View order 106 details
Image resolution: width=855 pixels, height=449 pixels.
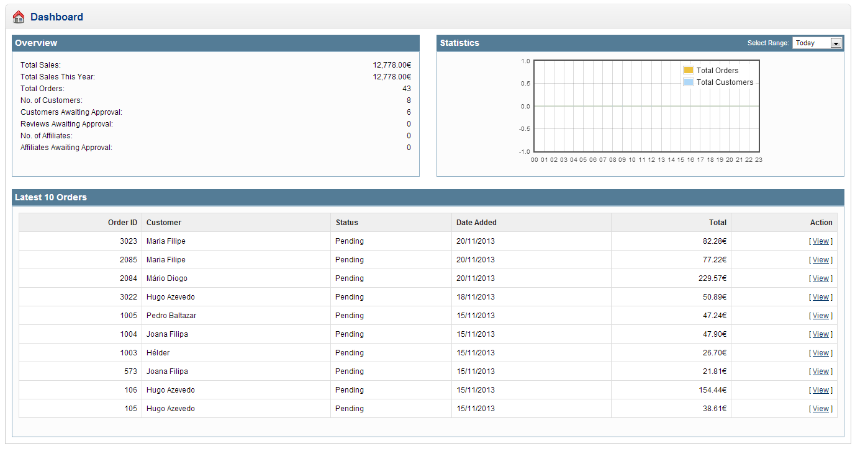click(x=821, y=390)
